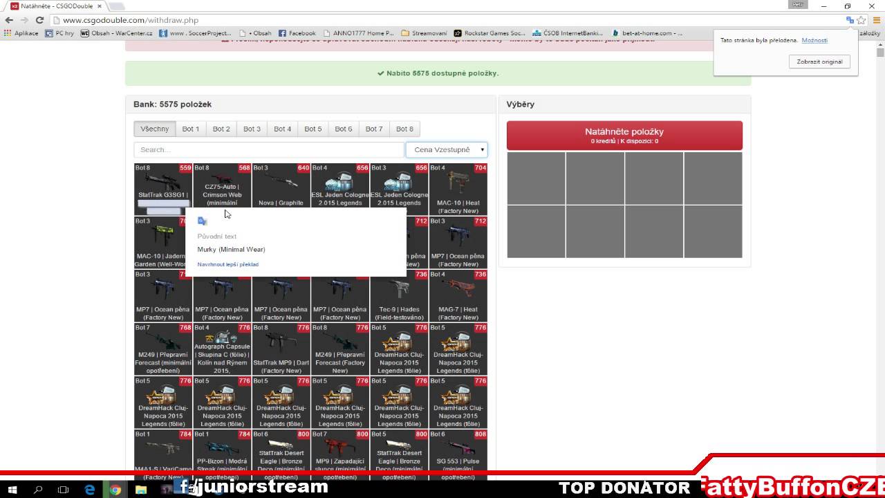Click Možnosti in the translation popup
Image resolution: width=885 pixels, height=498 pixels.
point(814,40)
